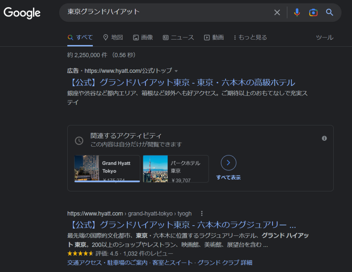Screen dimensions: 352x272
Task: Select the Grand Hyatt Tokyo activity card title
Action: pos(116,167)
